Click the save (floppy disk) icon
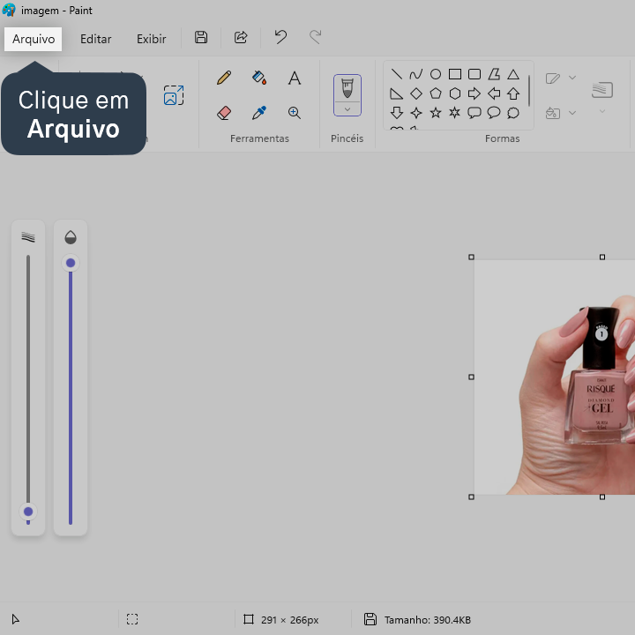Viewport: 635px width, 635px height. pyautogui.click(x=201, y=37)
